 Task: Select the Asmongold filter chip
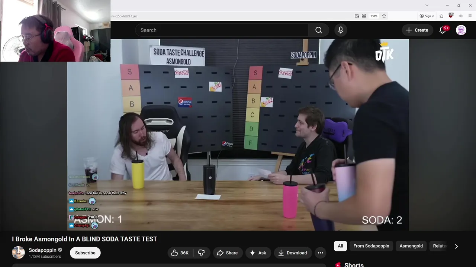(411, 246)
